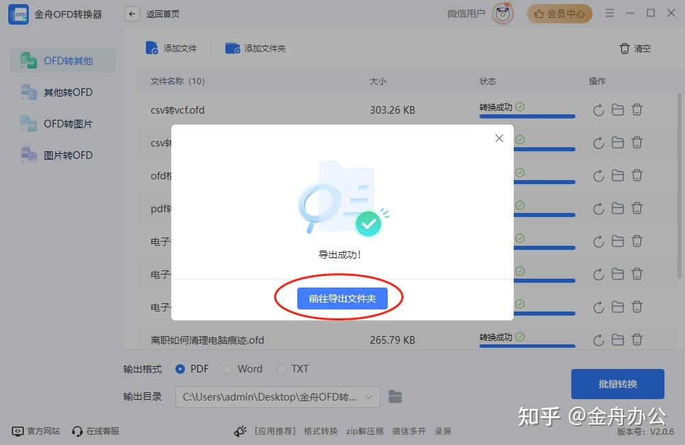Open the output directory dropdown
Viewport: 685px width, 445px height.
point(370,396)
